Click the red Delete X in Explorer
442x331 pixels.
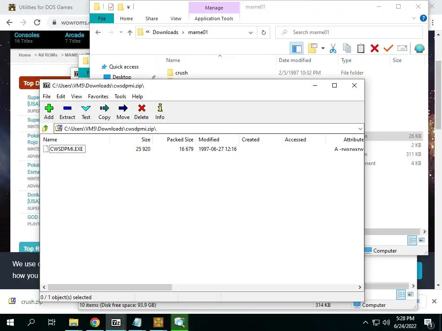pyautogui.click(x=375, y=48)
